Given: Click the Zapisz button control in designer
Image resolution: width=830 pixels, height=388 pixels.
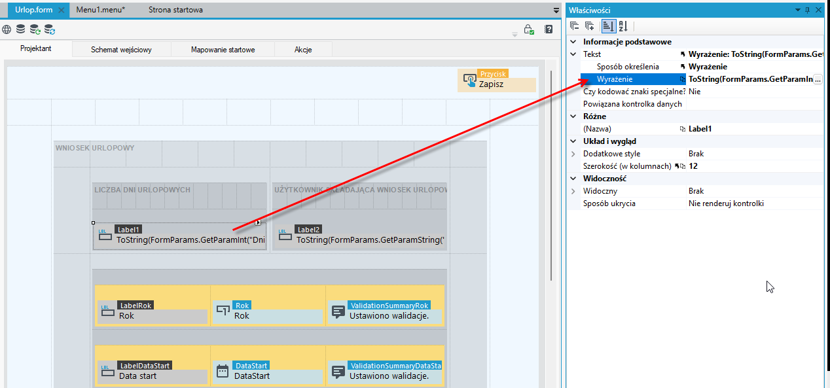Looking at the screenshot, I should (497, 80).
